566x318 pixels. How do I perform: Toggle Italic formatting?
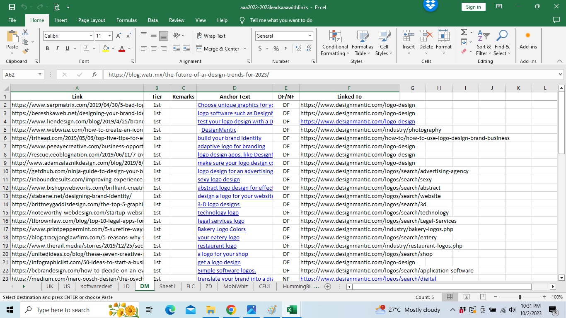(x=57, y=48)
